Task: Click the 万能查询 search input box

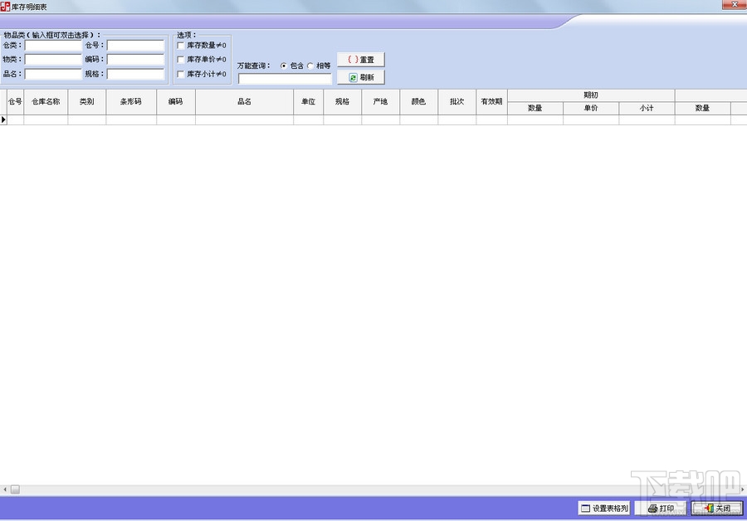Action: (x=285, y=79)
